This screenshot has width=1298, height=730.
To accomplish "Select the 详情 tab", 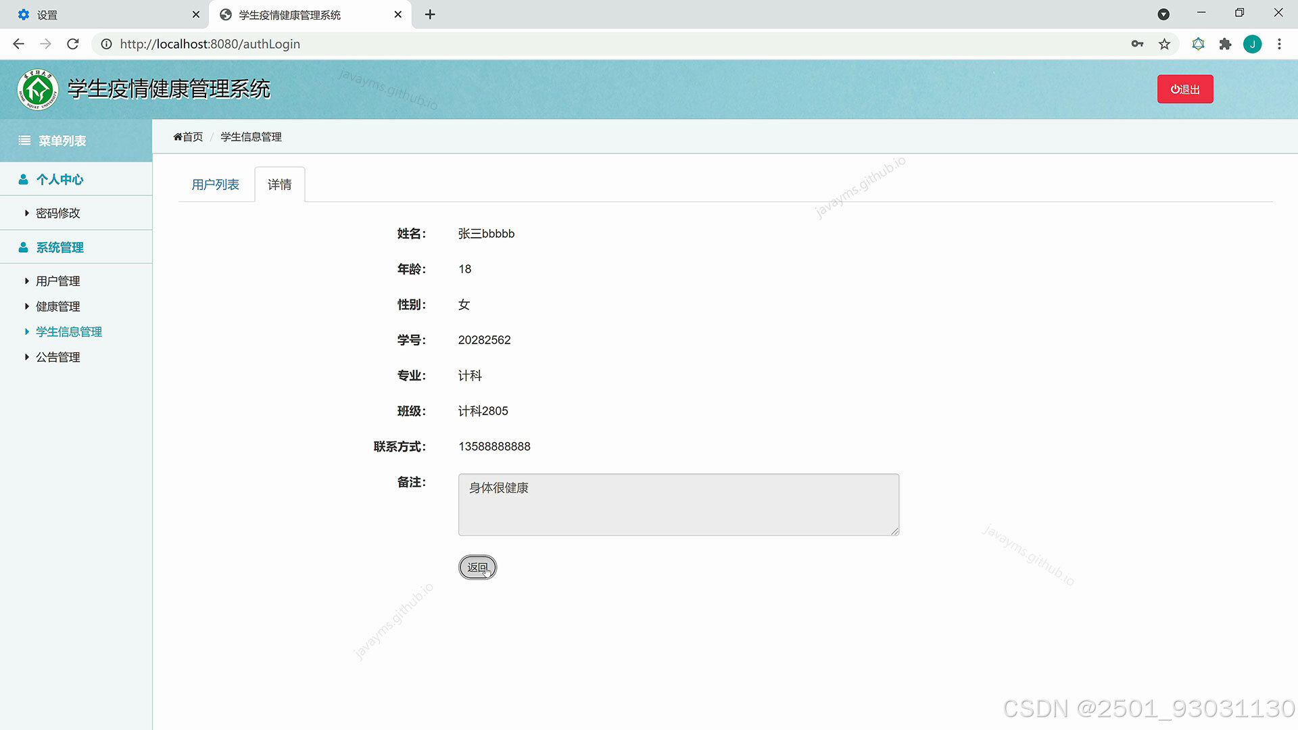I will coord(279,185).
